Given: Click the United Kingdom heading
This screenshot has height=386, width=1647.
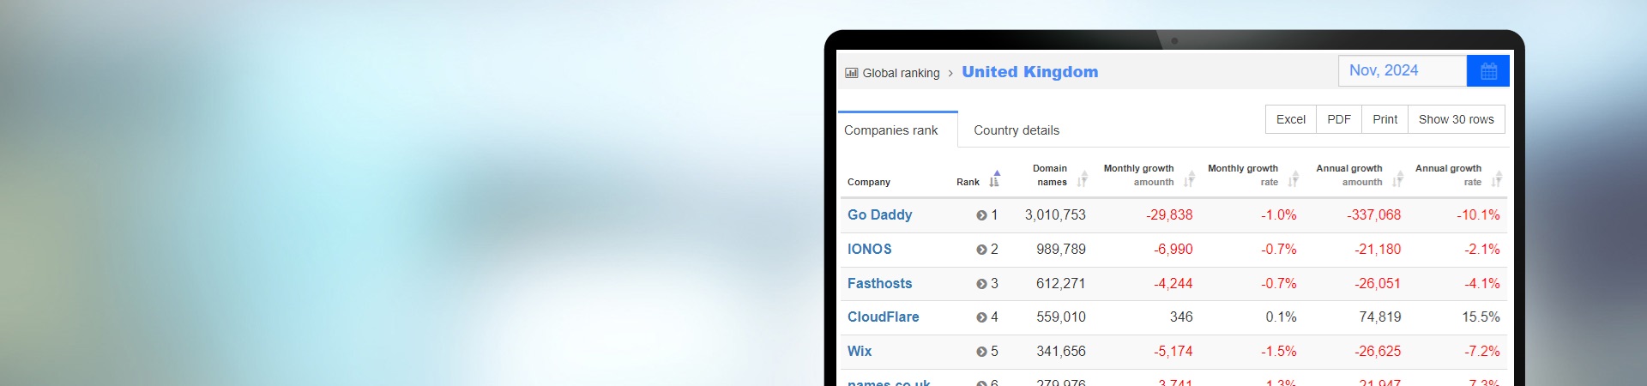Looking at the screenshot, I should pos(1029,72).
